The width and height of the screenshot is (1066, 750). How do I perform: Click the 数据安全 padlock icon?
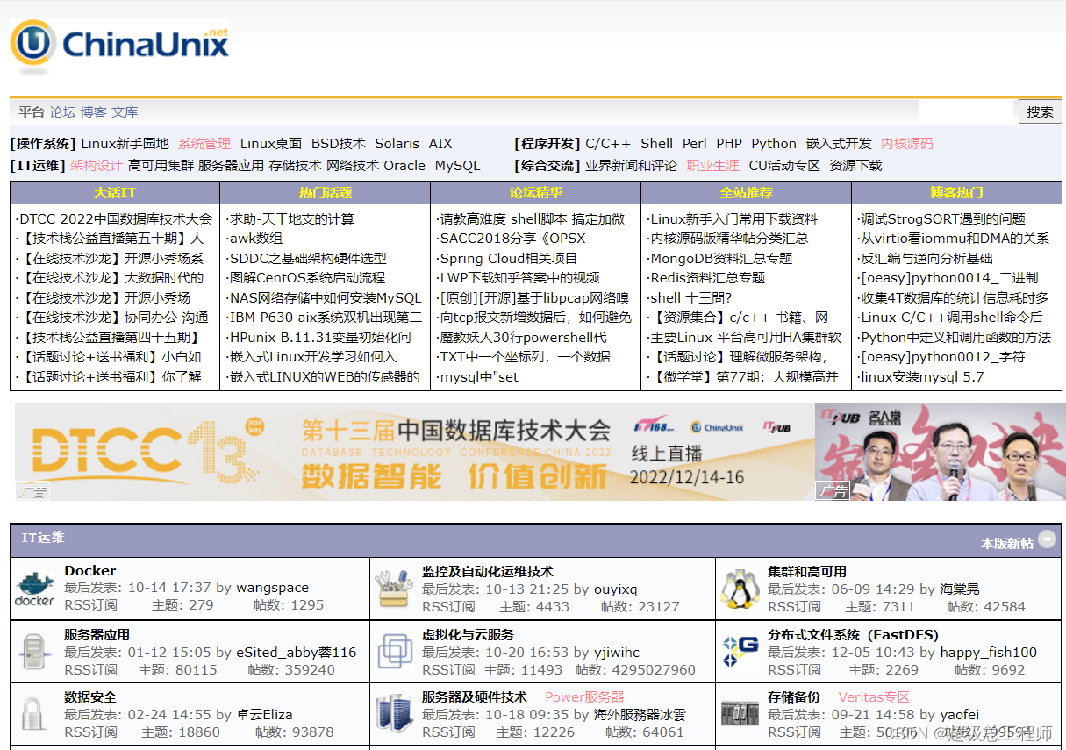point(34,715)
